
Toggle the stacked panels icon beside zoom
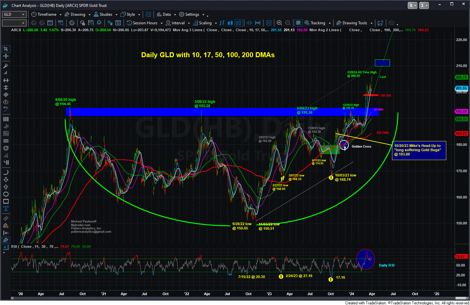coord(269,23)
